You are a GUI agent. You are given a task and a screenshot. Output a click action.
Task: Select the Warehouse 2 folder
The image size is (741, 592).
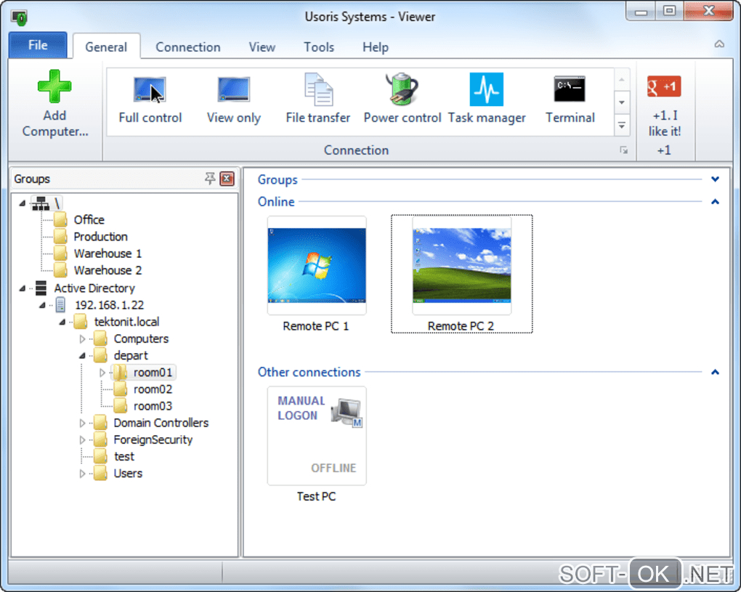click(97, 270)
